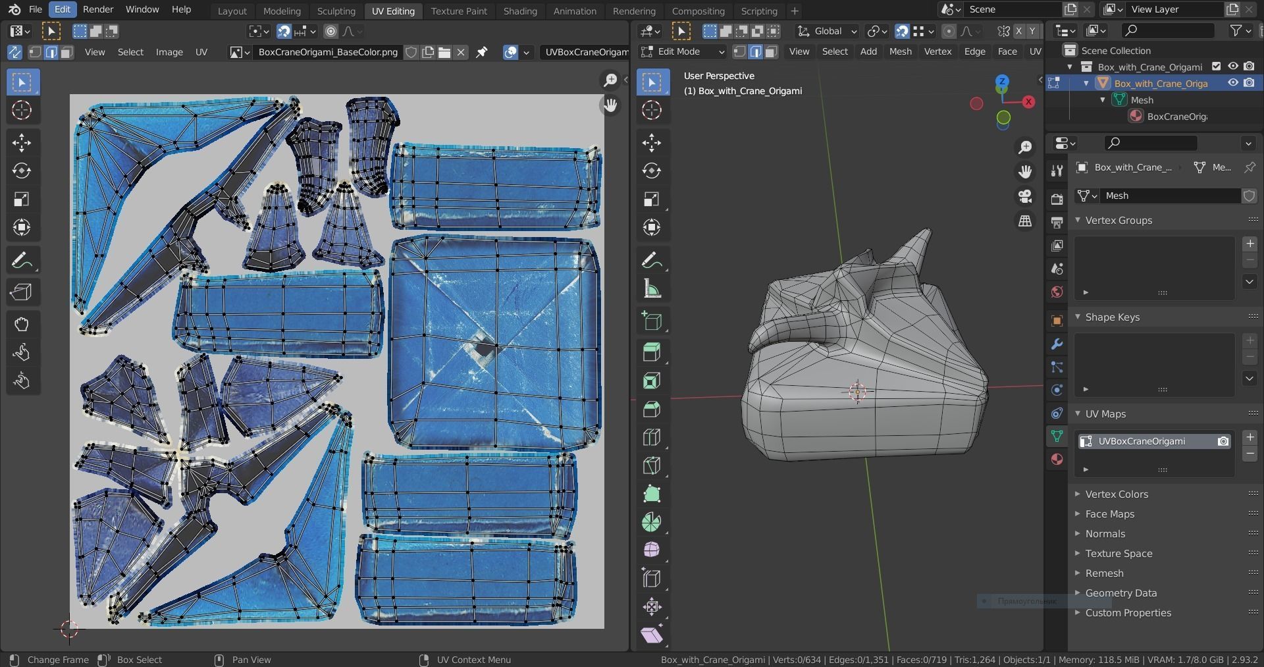The width and height of the screenshot is (1264, 667).
Task: Switch to orthographic/perspective grid view icon
Action: (1025, 221)
